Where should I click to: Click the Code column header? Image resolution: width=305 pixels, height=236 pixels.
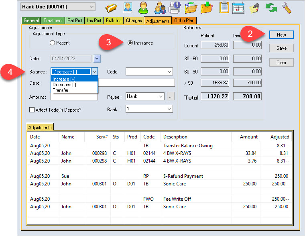(151, 137)
